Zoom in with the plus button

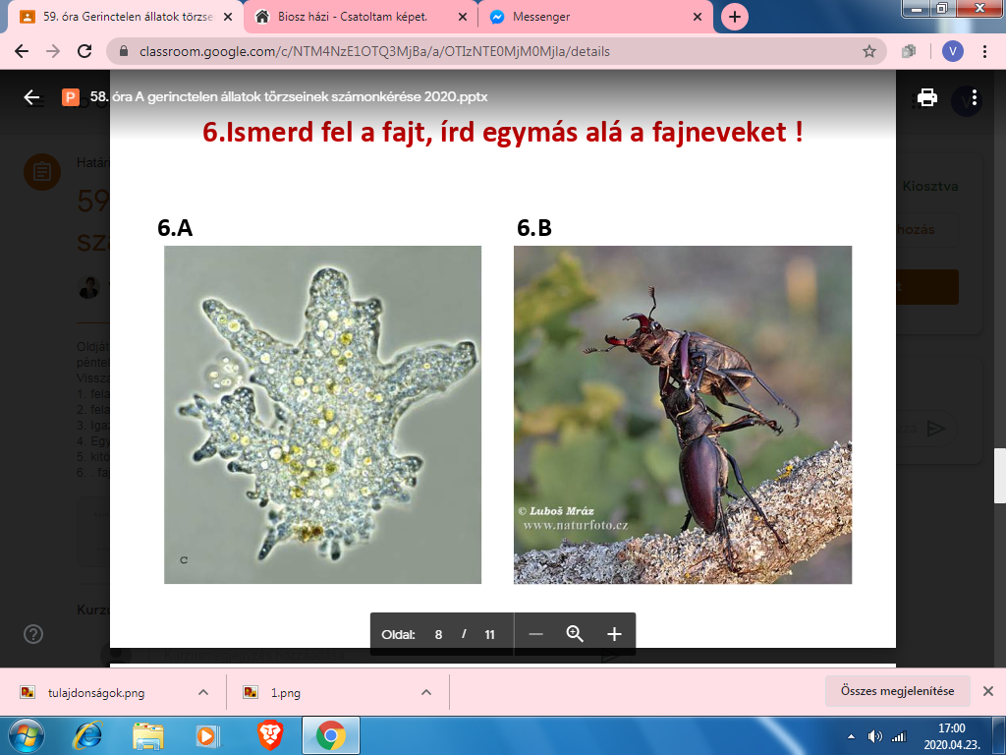(614, 634)
